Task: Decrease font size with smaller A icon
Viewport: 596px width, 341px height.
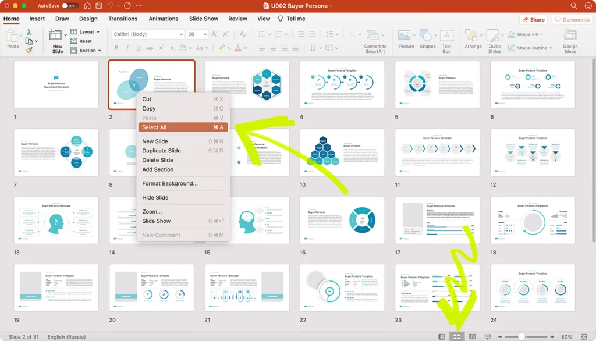Action: [226, 34]
